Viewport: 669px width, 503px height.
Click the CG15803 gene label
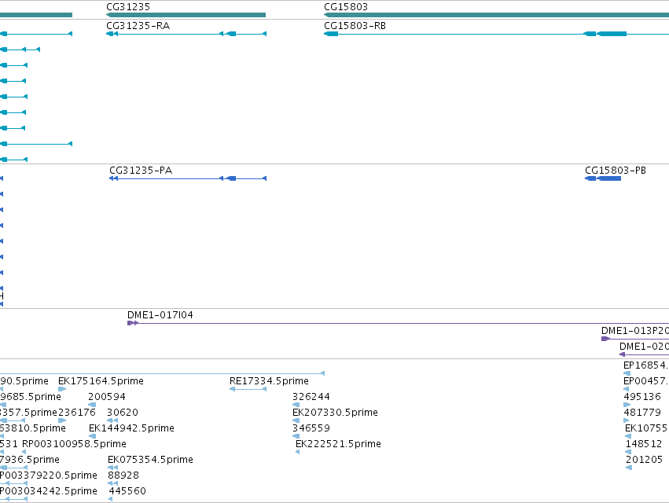click(346, 7)
